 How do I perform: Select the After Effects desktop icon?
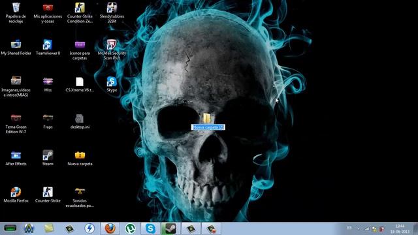pos(16,158)
